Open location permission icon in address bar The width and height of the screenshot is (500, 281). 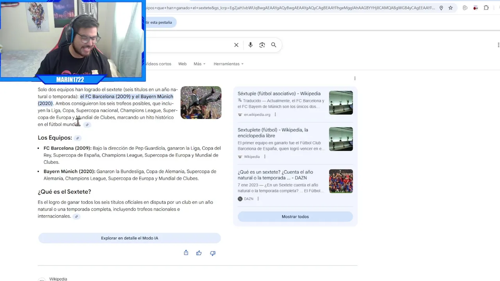[x=441, y=8]
